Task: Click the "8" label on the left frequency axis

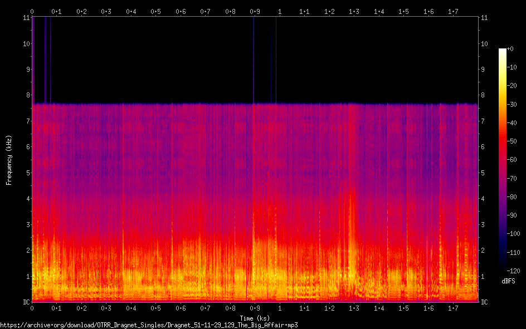Action: (x=27, y=95)
